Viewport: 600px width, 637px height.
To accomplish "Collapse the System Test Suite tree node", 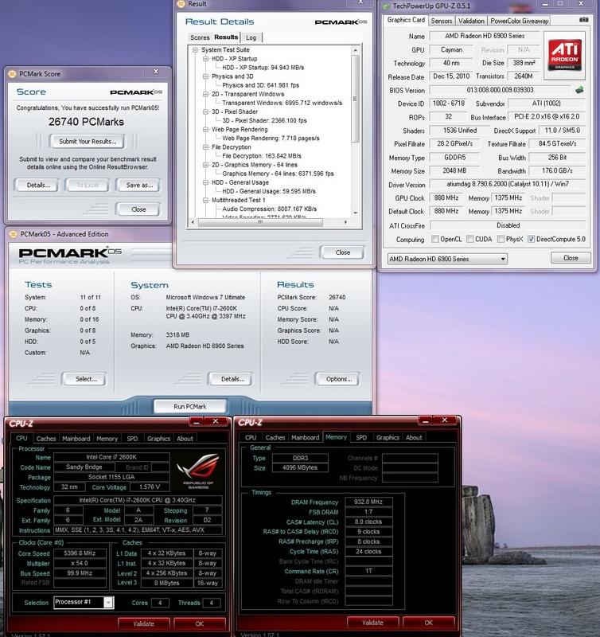I will tap(195, 49).
